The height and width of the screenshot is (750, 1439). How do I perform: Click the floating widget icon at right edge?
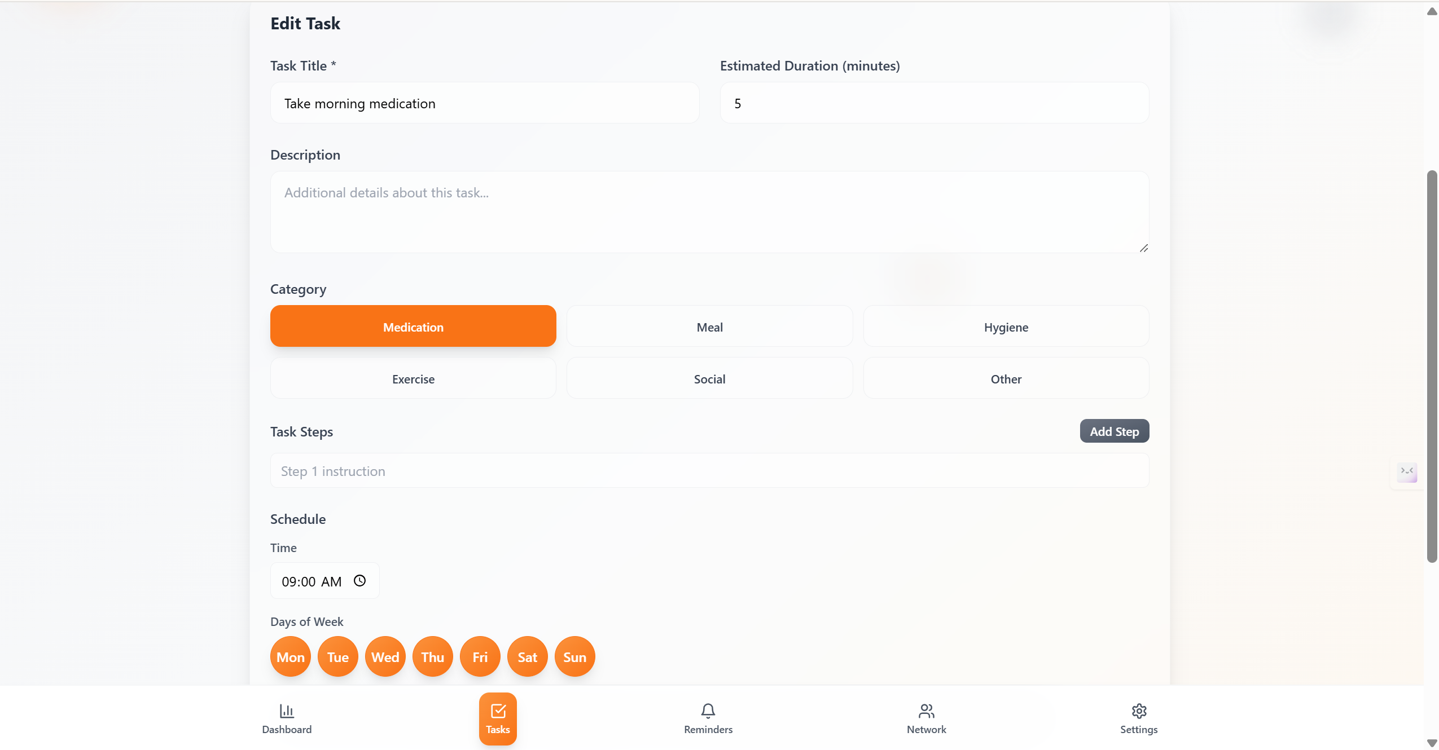coord(1407,472)
